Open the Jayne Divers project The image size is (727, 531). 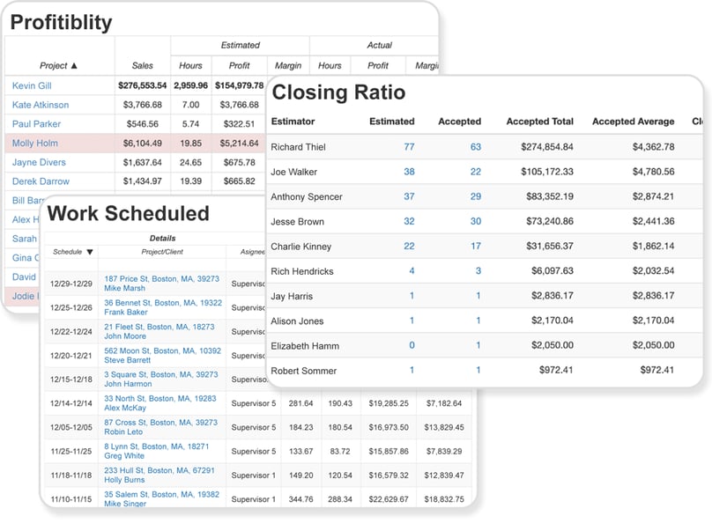point(38,162)
